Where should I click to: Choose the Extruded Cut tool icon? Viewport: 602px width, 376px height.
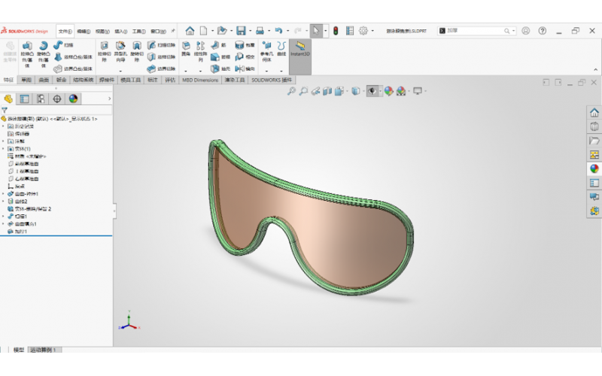point(104,46)
